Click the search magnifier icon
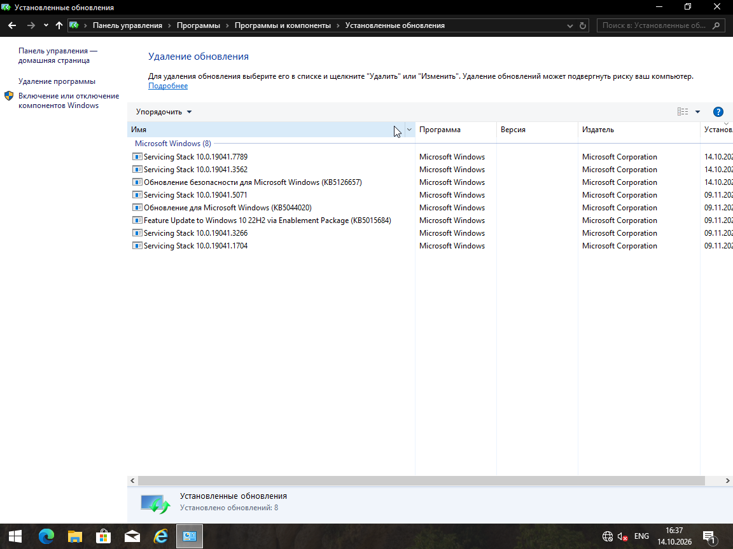Viewport: 733px width, 549px height. tap(716, 25)
